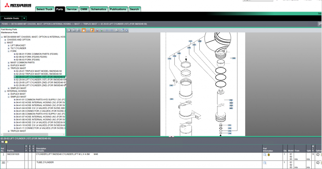
Task: Click the print illustration icon
Action: 117,30
